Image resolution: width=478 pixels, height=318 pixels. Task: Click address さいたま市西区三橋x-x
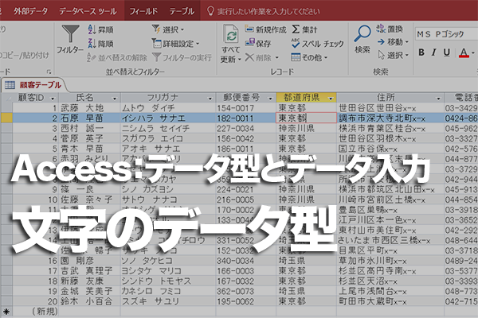(x=390, y=240)
